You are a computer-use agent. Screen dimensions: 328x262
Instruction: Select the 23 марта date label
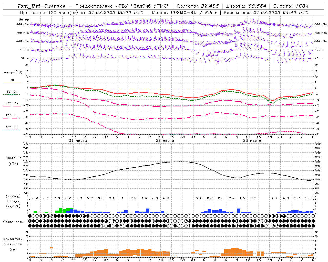pyautogui.click(x=252, y=141)
